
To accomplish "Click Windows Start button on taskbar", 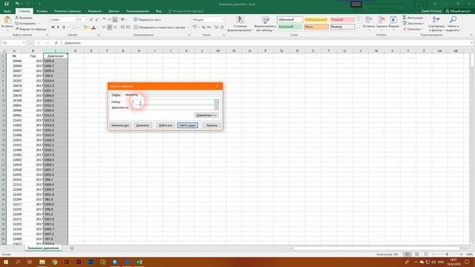I will 6,262.
